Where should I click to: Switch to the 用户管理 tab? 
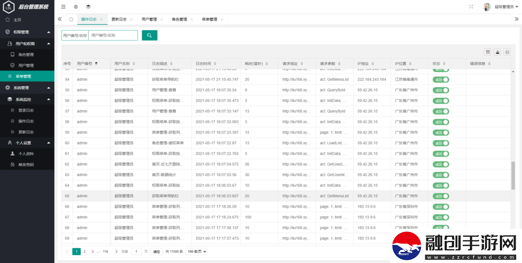(149, 19)
